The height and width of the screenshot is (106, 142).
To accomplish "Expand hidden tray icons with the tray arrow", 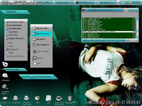I will (119, 3).
